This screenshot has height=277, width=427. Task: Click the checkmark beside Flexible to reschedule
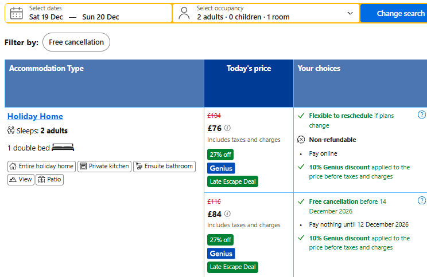301,116
